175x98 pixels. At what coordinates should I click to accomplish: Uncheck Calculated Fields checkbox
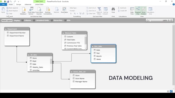[x=34, y=20]
